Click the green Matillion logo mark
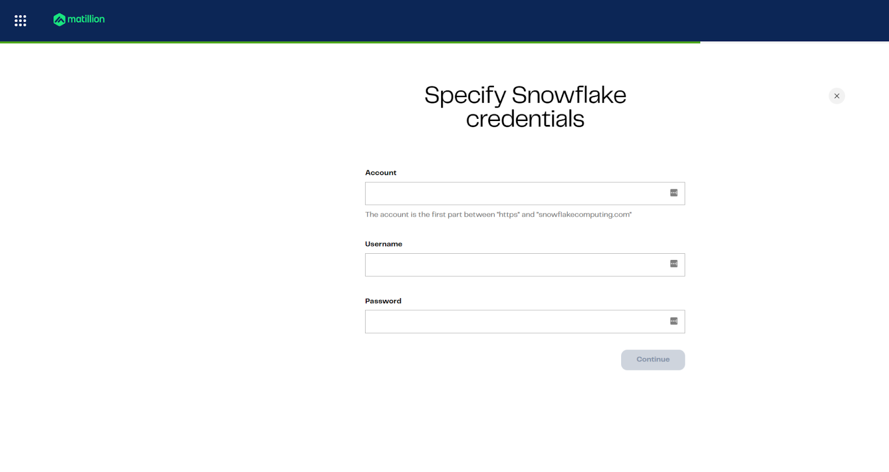This screenshot has height=472, width=889. point(59,20)
